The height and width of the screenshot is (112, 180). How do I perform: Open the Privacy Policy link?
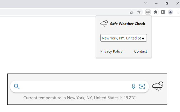[x=111, y=51]
